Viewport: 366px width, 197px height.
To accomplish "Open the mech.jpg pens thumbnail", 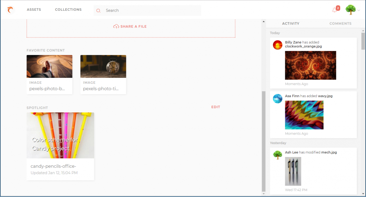I will [x=293, y=171].
